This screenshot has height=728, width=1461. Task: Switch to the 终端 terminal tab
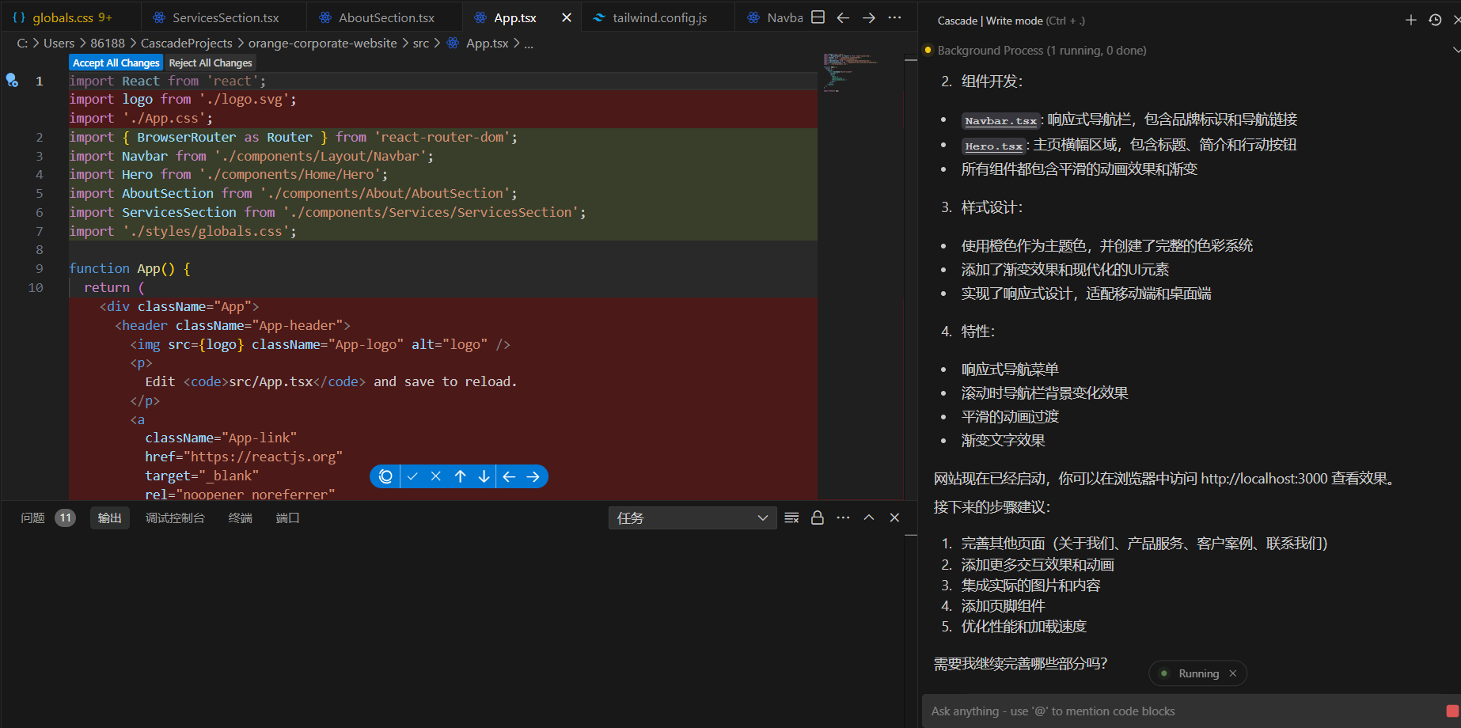(x=240, y=518)
